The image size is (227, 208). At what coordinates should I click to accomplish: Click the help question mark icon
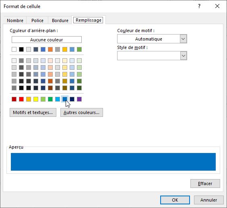coord(199,6)
